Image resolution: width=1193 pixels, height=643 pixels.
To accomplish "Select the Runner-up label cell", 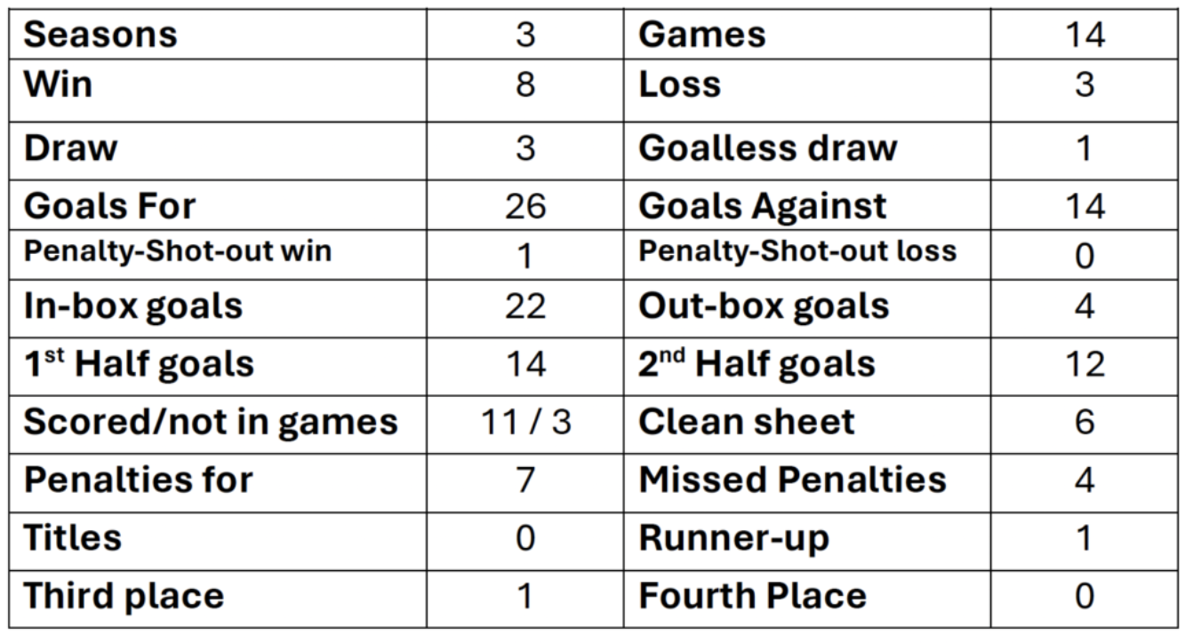I will click(807, 539).
